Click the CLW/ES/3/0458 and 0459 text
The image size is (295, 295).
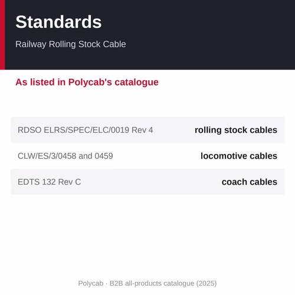tap(65, 156)
